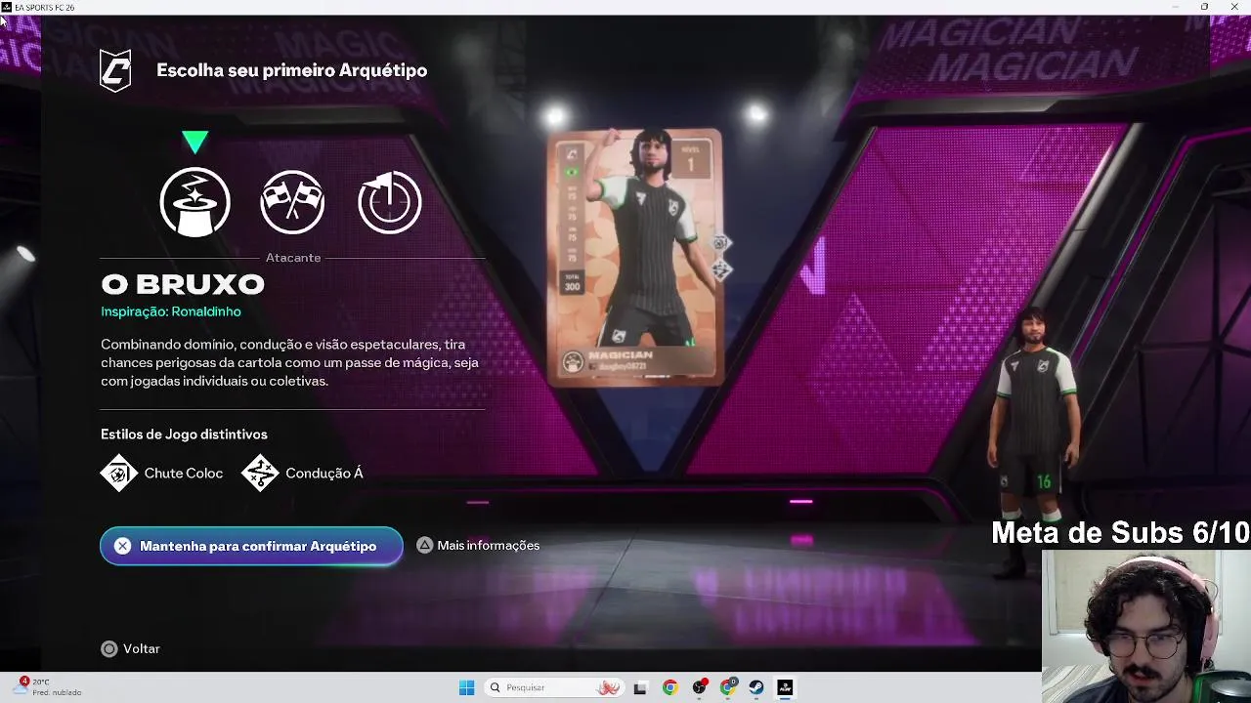Go back with Voltar
1251x703 pixels.
[131, 648]
